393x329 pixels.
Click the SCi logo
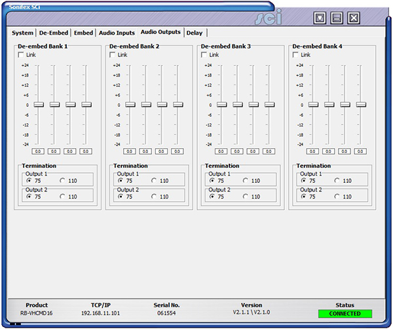point(268,17)
